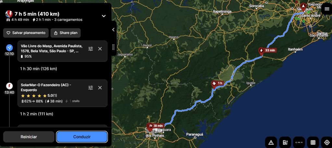
Task: Open the warning alerts triangle button
Action: 271,142
